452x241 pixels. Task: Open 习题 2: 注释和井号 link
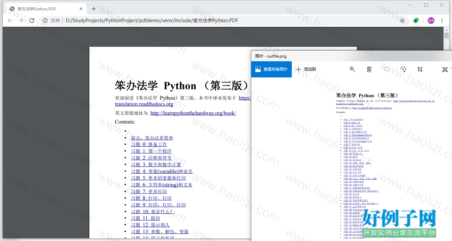(x=151, y=158)
